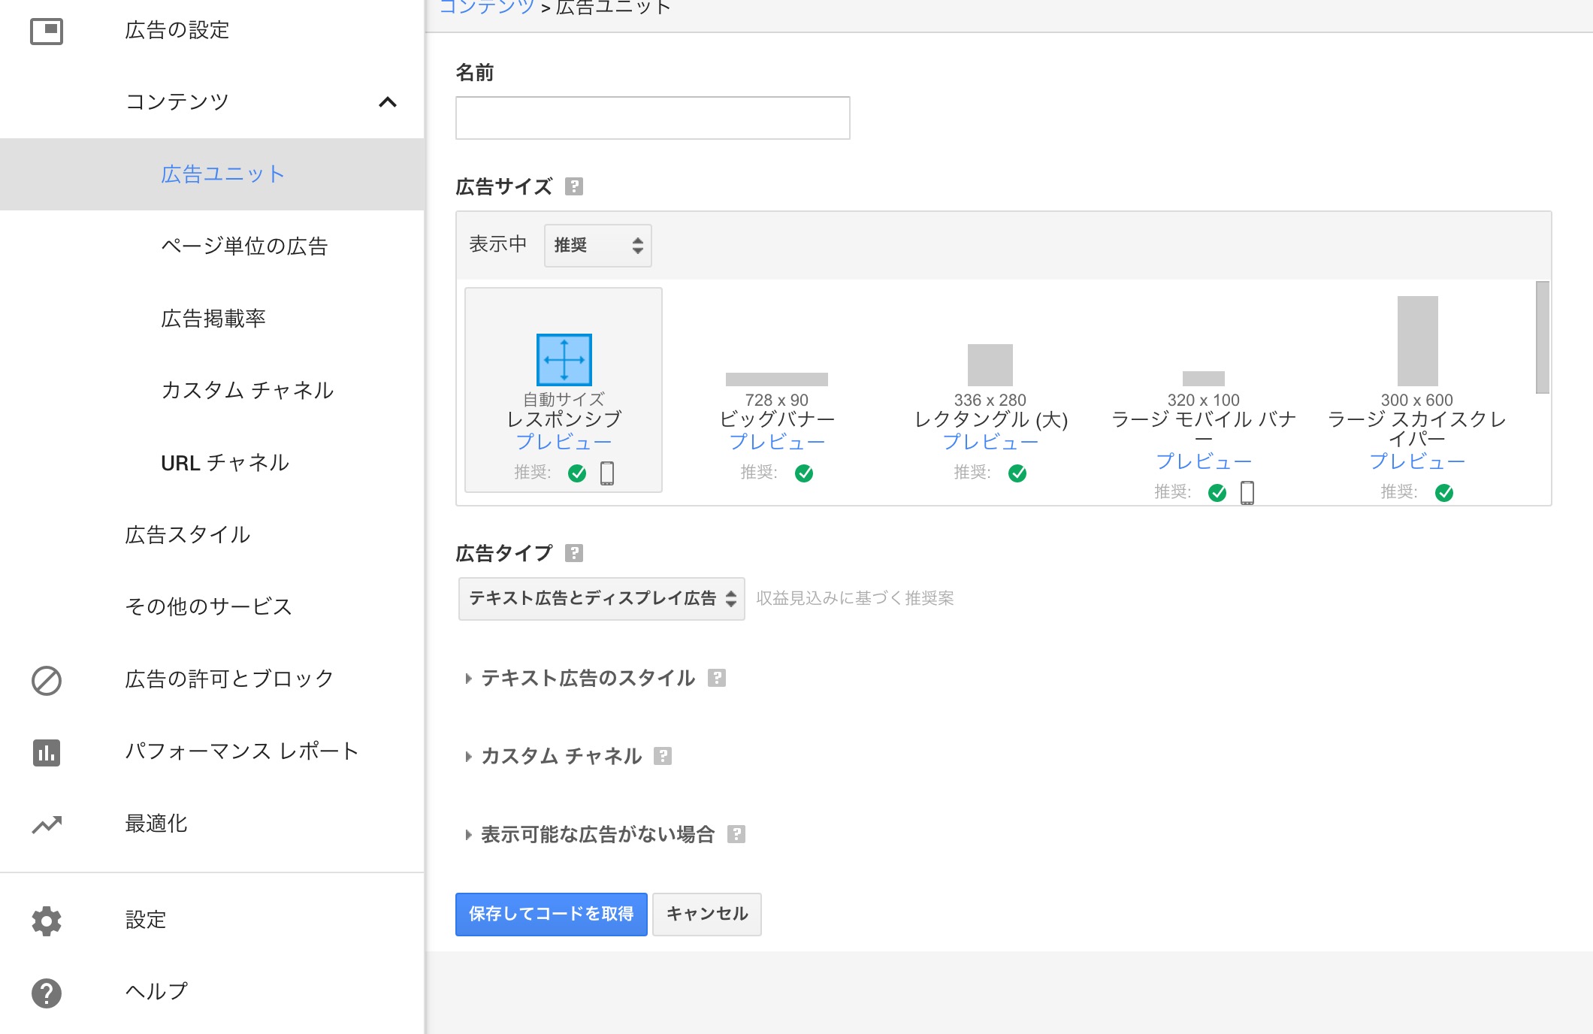
Task: Select the 336 x 280 レクタングル thumbnail
Action: tap(990, 365)
